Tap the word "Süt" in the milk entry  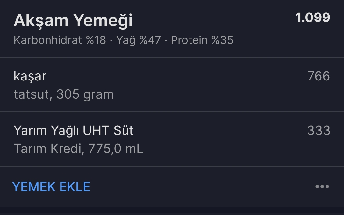(123, 131)
